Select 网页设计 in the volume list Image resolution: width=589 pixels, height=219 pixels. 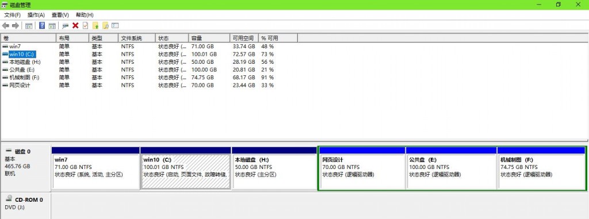click(x=20, y=85)
